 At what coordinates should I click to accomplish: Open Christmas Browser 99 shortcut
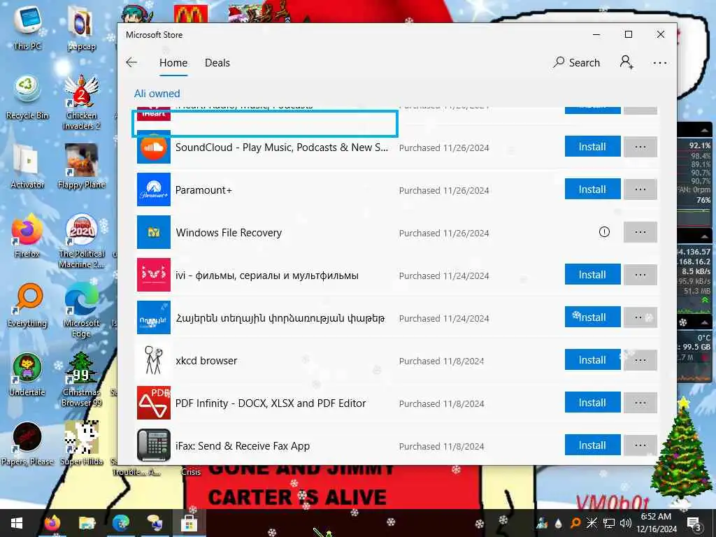(81, 380)
